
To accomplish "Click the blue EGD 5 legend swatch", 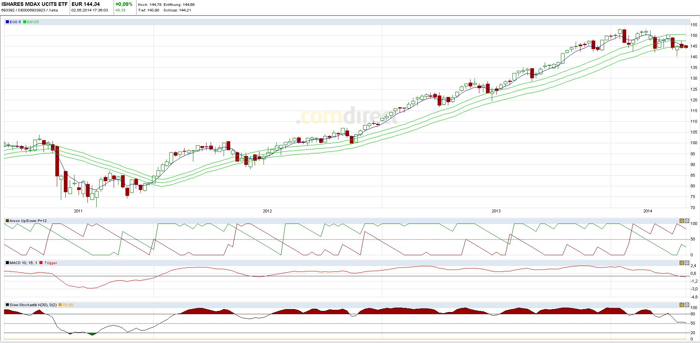I will point(7,22).
